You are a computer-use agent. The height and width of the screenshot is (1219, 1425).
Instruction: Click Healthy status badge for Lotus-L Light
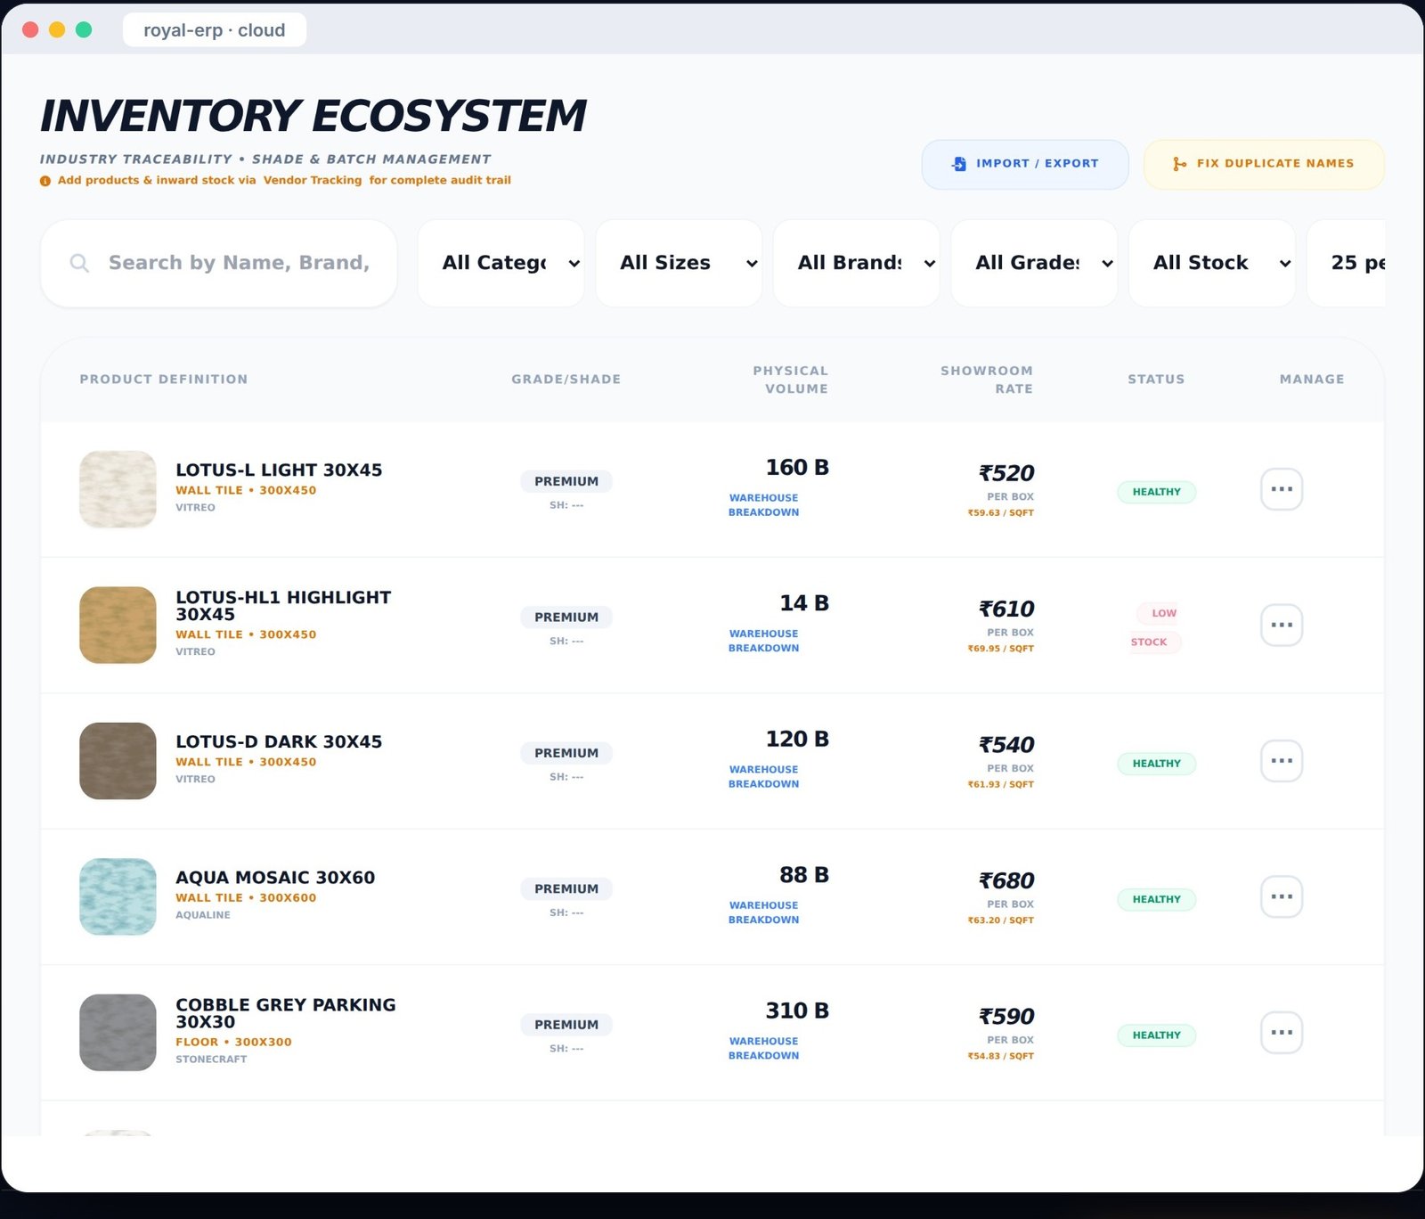1156,492
